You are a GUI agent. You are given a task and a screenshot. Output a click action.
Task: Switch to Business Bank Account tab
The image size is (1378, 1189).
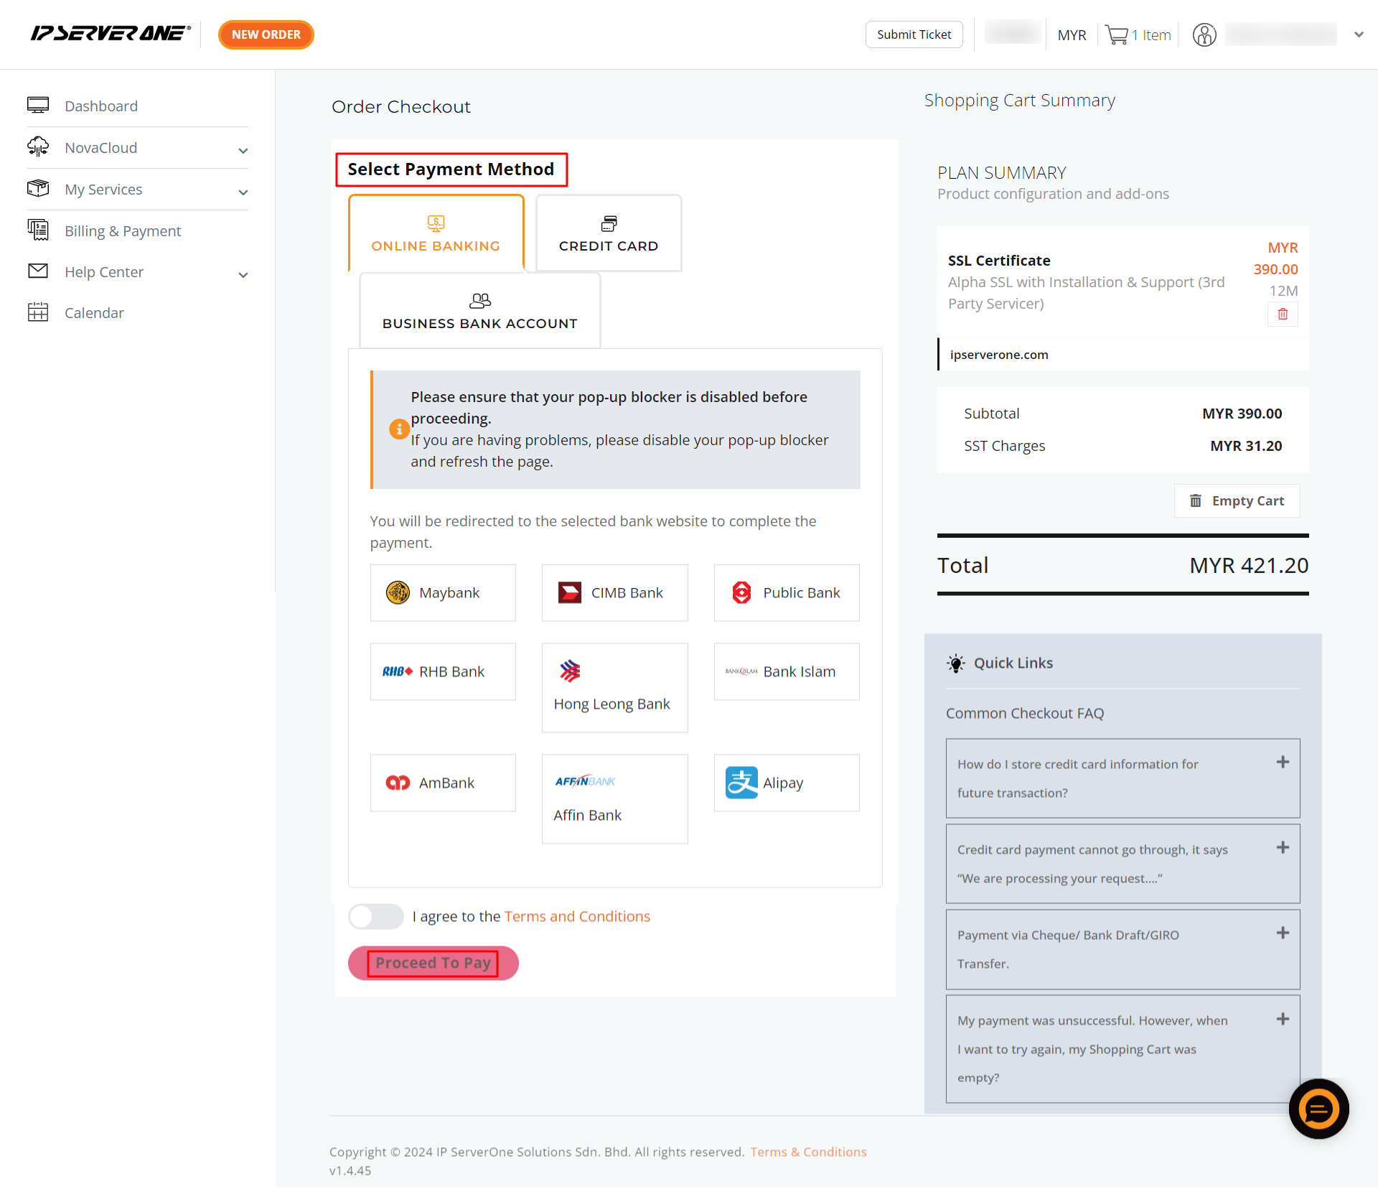480,311
